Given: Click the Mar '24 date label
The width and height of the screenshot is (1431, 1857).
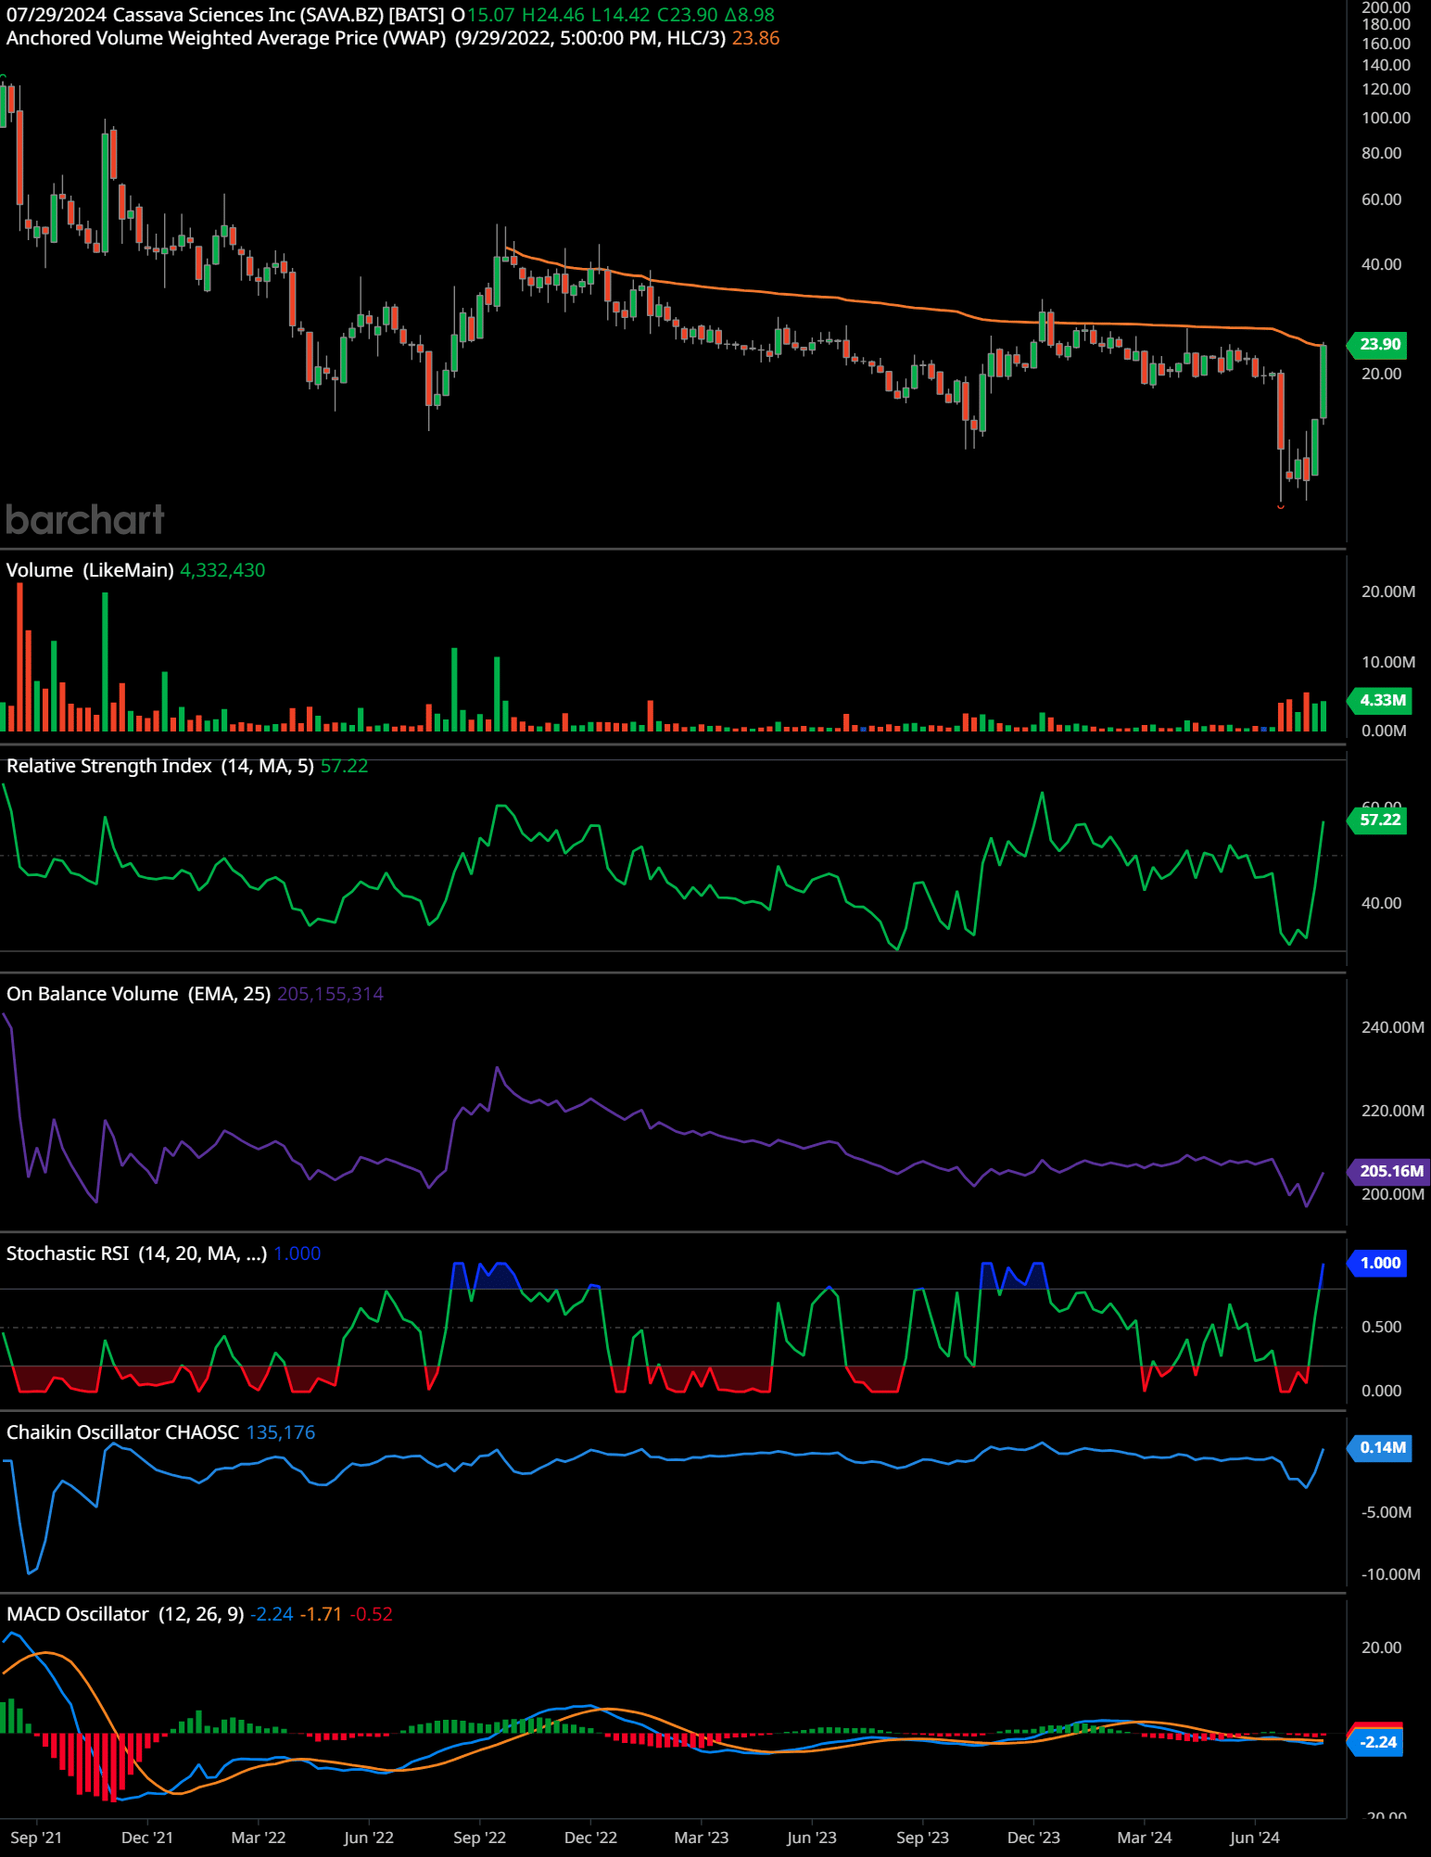Looking at the screenshot, I should (x=1145, y=1838).
